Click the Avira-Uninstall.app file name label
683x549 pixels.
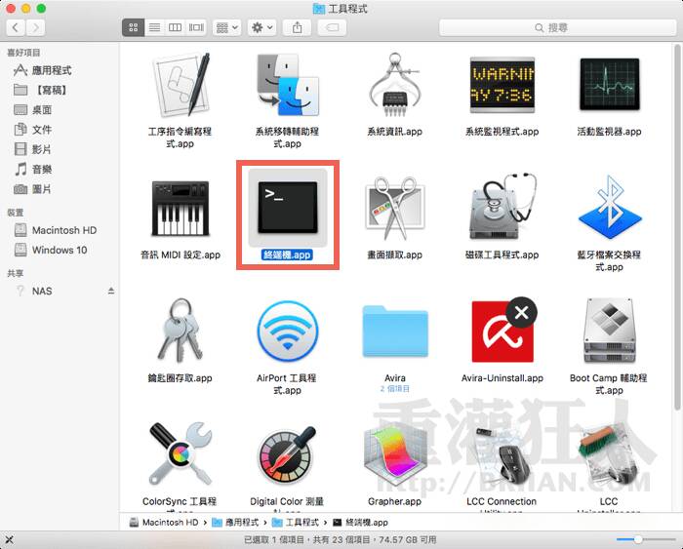click(x=502, y=378)
